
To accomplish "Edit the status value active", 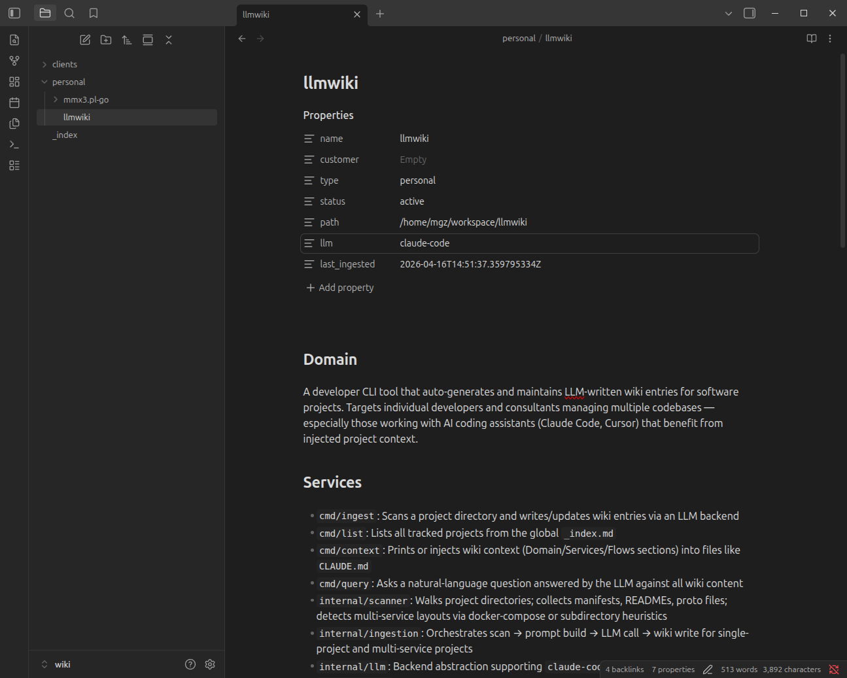I will tap(578, 201).
